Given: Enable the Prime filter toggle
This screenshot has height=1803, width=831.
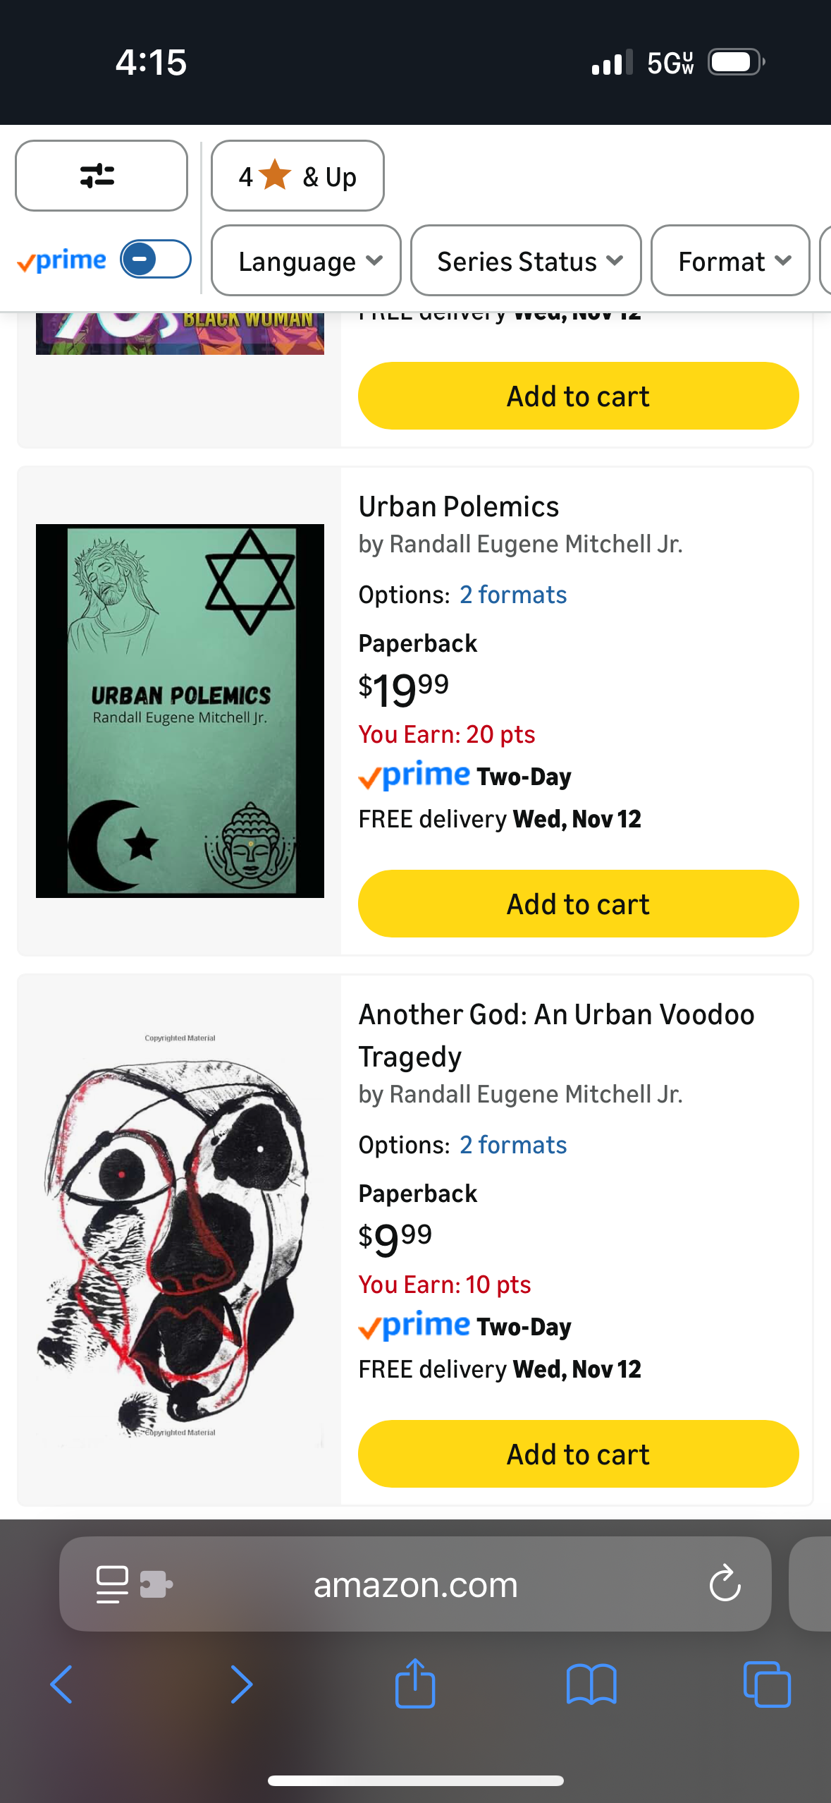Looking at the screenshot, I should [156, 260].
